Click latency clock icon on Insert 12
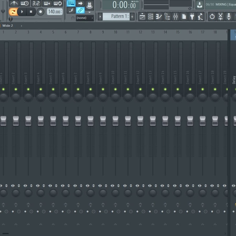 [x=143, y=211]
